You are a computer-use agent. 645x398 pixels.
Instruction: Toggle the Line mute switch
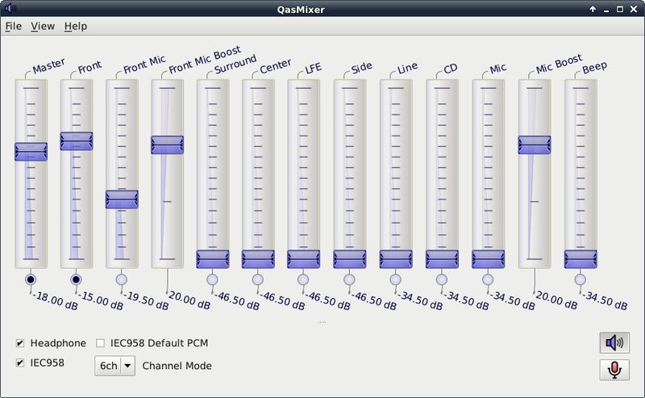395,279
